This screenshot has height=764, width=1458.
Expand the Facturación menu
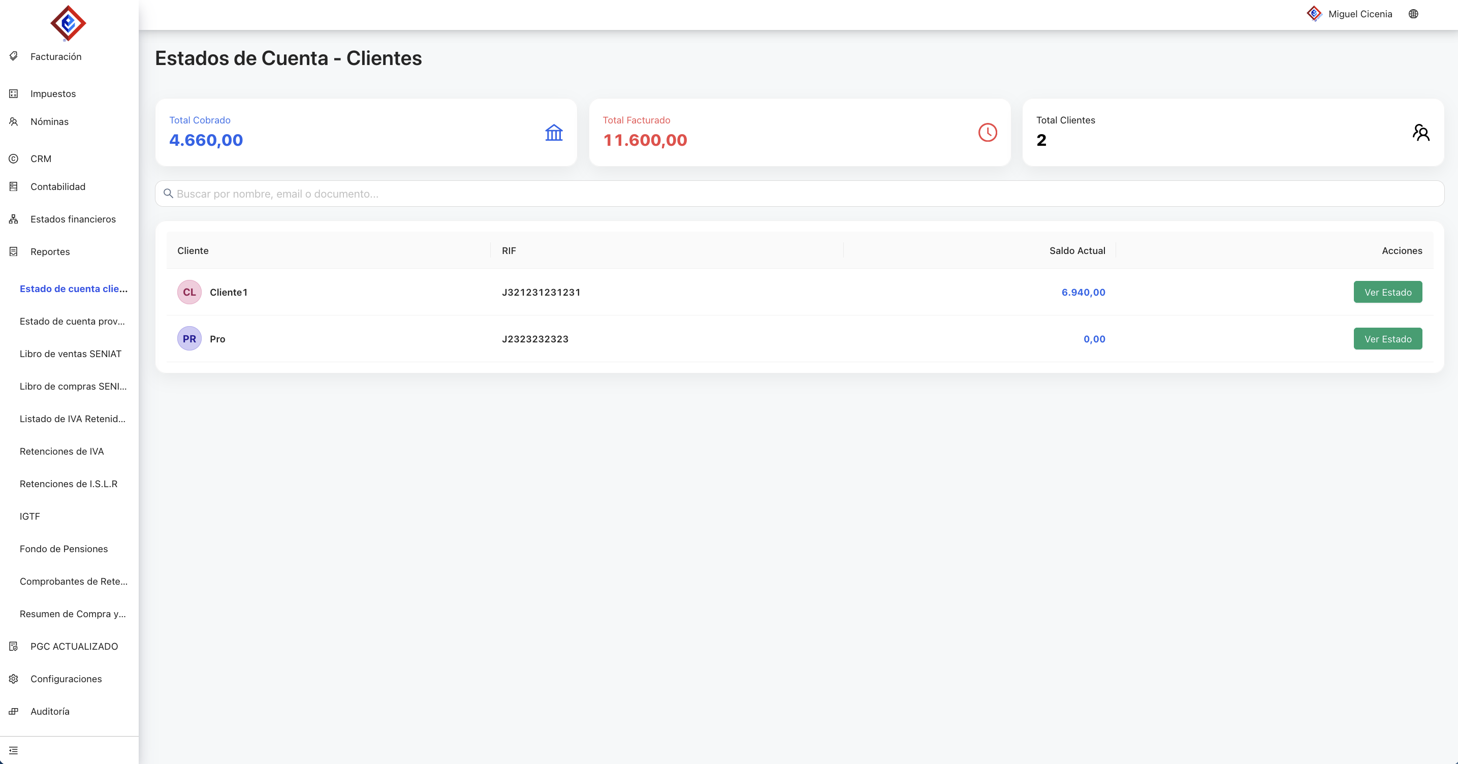pos(55,56)
